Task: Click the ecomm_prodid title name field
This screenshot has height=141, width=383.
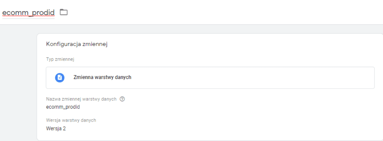Action: [x=28, y=13]
